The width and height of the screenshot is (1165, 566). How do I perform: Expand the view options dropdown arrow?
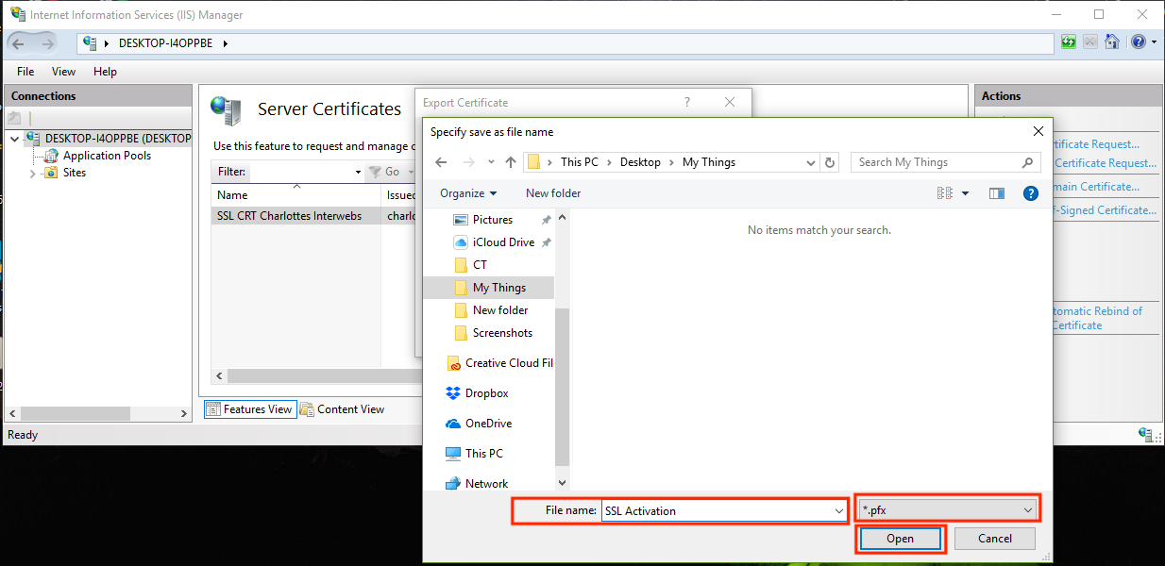coord(965,193)
